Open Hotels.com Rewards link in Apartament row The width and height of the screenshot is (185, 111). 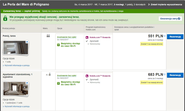tap(100, 76)
